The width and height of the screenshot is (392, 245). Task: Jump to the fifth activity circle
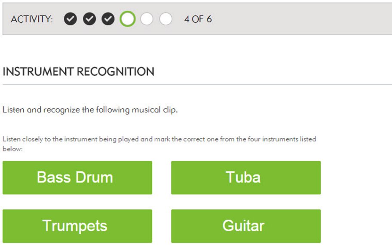pos(147,19)
